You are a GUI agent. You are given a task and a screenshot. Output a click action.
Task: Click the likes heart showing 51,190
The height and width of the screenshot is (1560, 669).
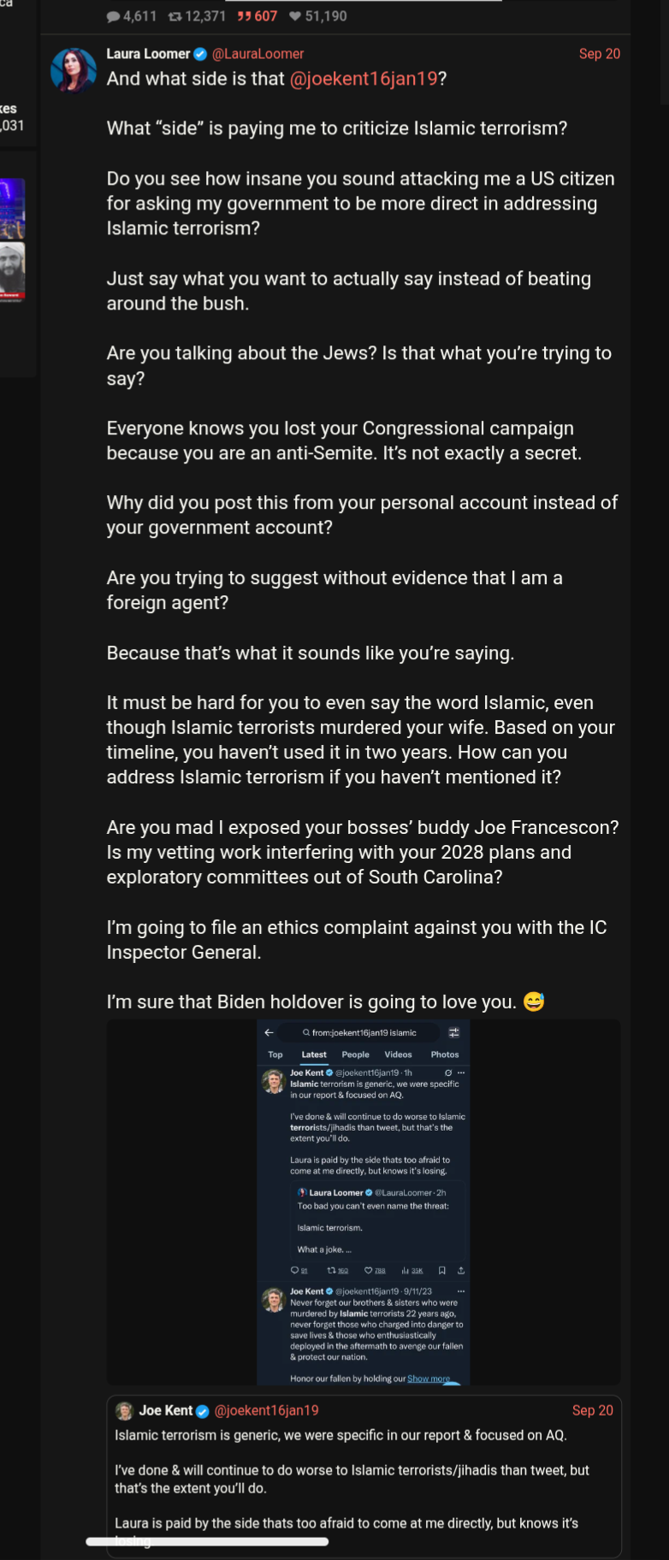pos(295,16)
